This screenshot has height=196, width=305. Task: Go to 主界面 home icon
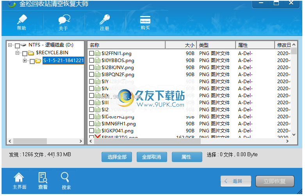click(x=19, y=181)
